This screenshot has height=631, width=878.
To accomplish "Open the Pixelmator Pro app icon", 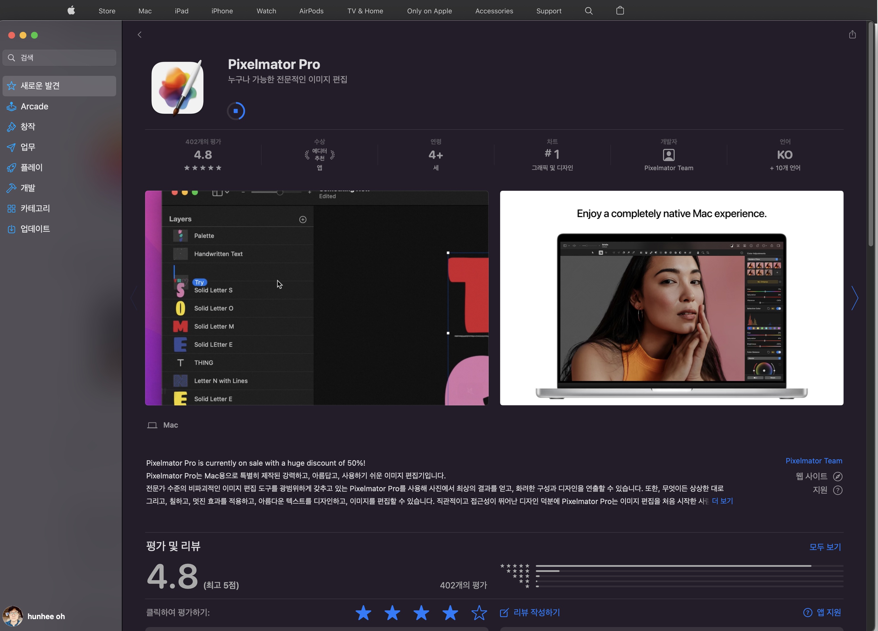I will click(177, 88).
